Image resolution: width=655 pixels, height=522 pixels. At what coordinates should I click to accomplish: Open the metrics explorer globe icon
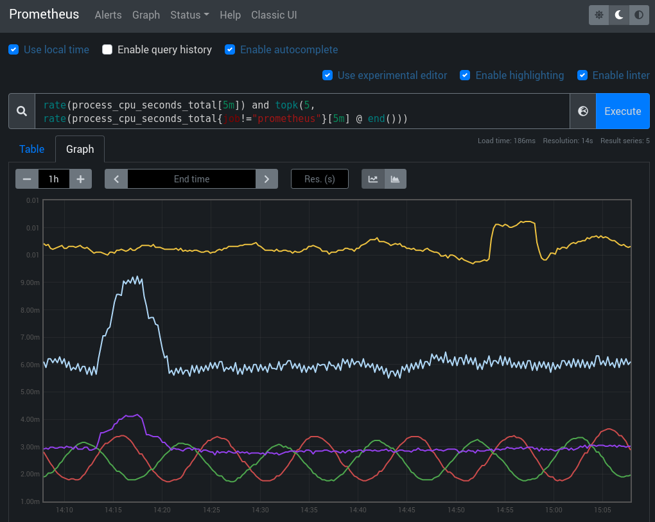pyautogui.click(x=583, y=110)
